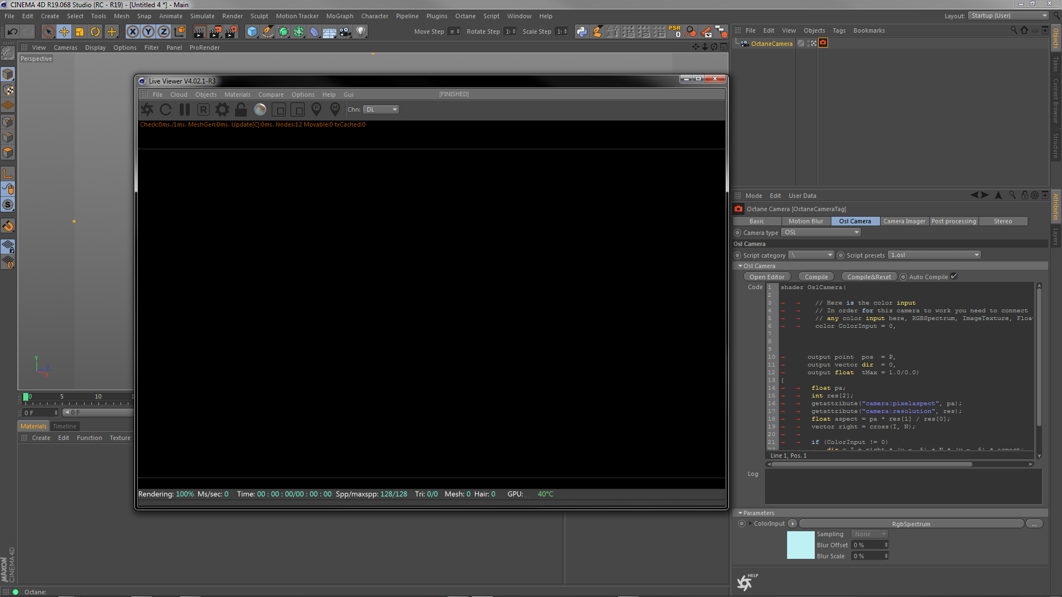Toggle the lock resolution padlock icon
The width and height of the screenshot is (1062, 597).
241,109
